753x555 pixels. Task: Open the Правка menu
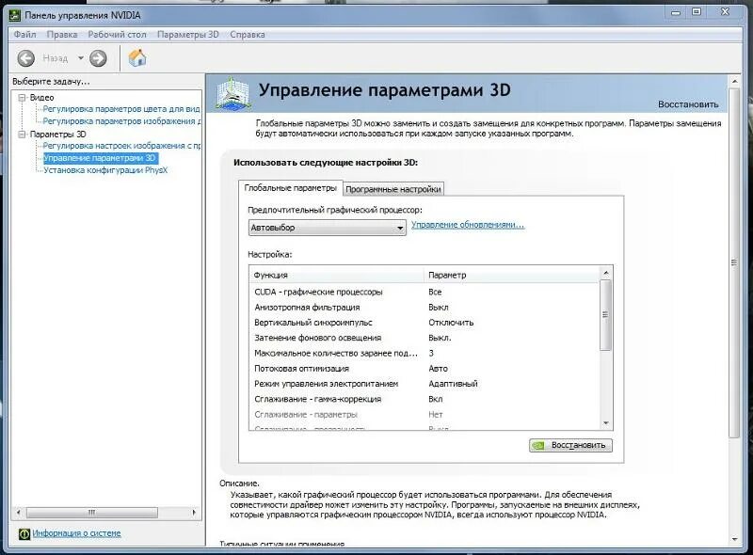[62, 35]
